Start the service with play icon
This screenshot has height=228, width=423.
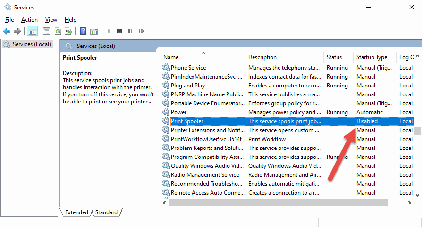109,31
